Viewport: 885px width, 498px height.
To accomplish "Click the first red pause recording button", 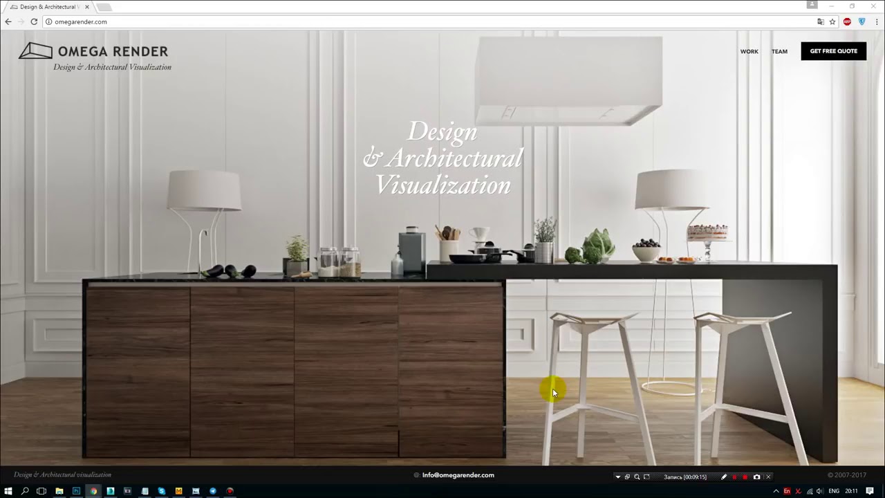I will [x=734, y=477].
